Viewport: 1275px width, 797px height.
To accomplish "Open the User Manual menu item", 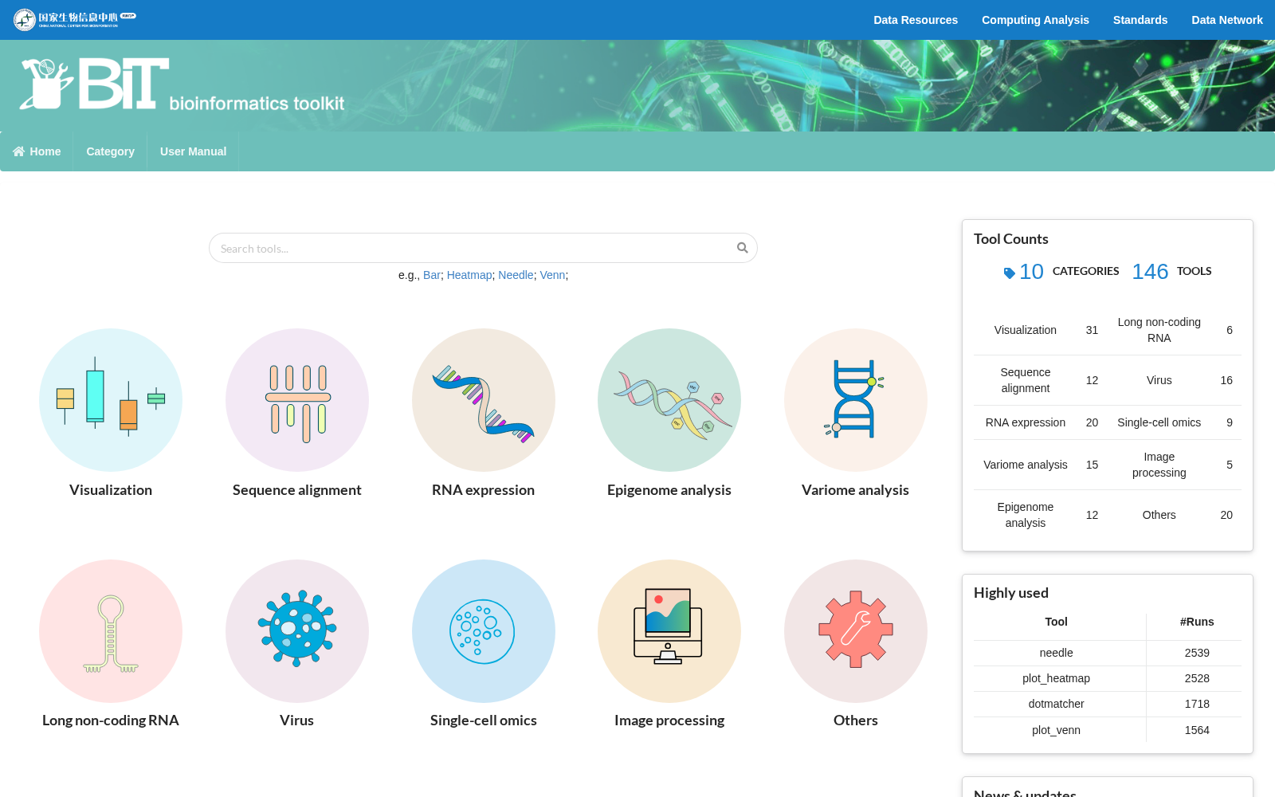I will tap(193, 151).
